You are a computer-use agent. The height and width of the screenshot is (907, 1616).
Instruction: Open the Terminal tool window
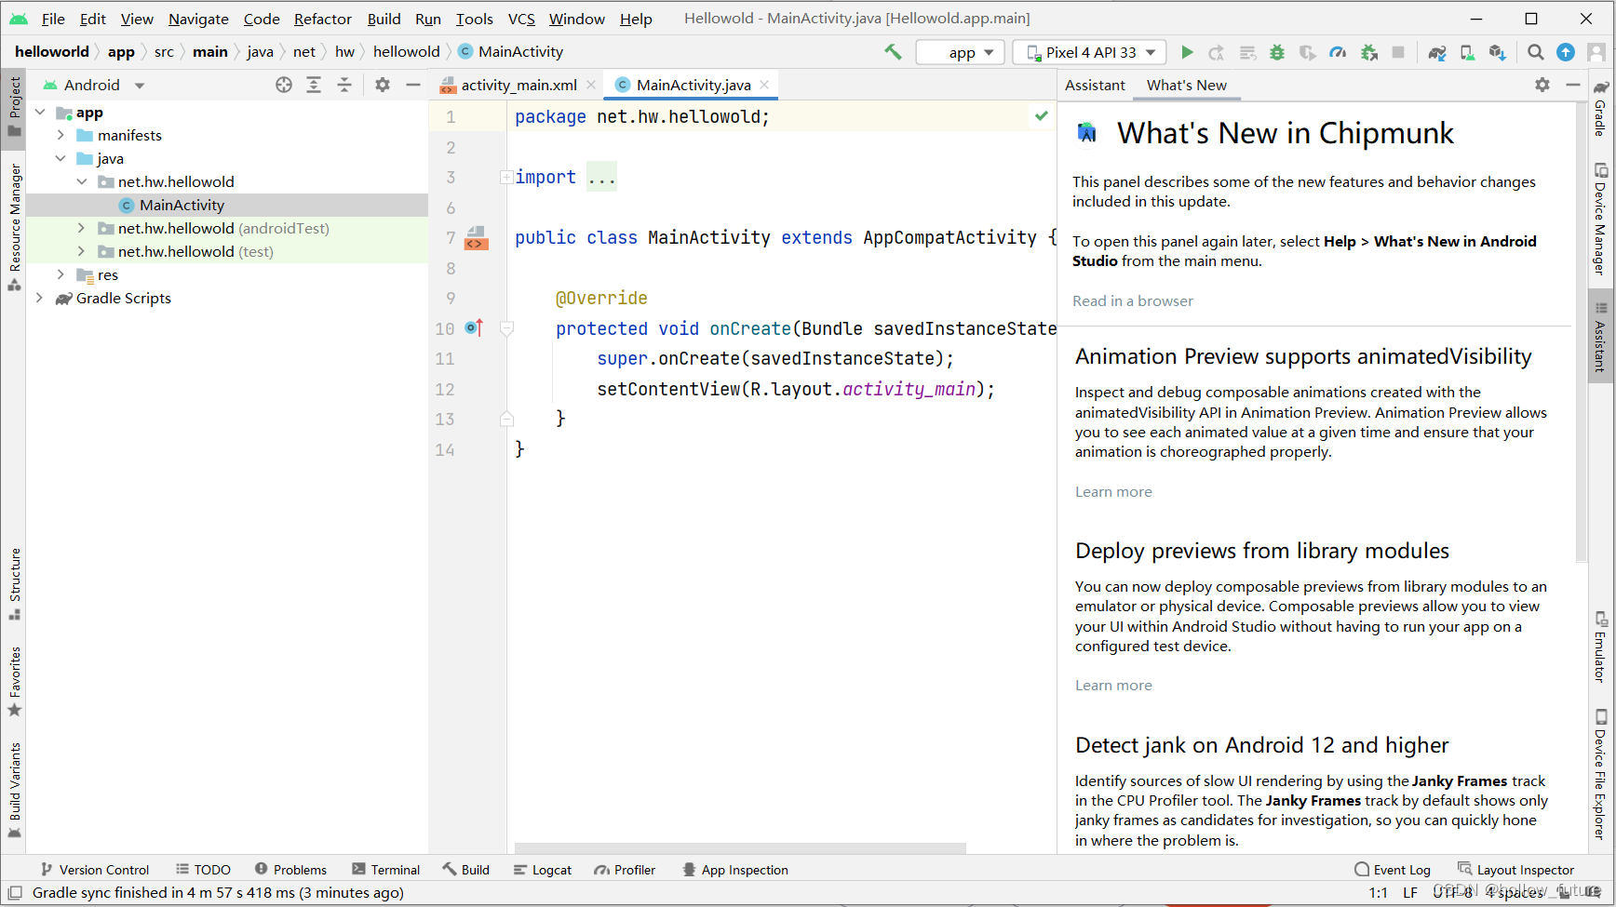tap(385, 870)
